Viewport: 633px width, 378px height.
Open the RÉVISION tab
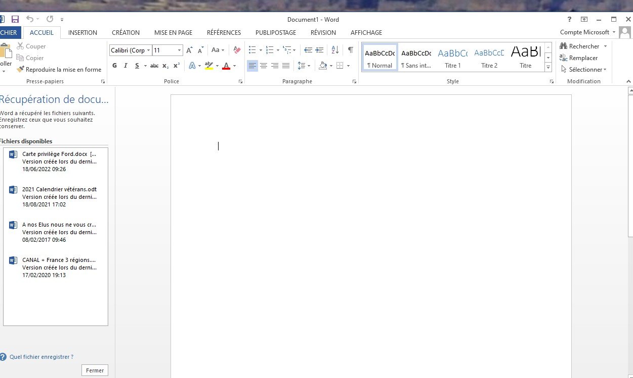[323, 32]
